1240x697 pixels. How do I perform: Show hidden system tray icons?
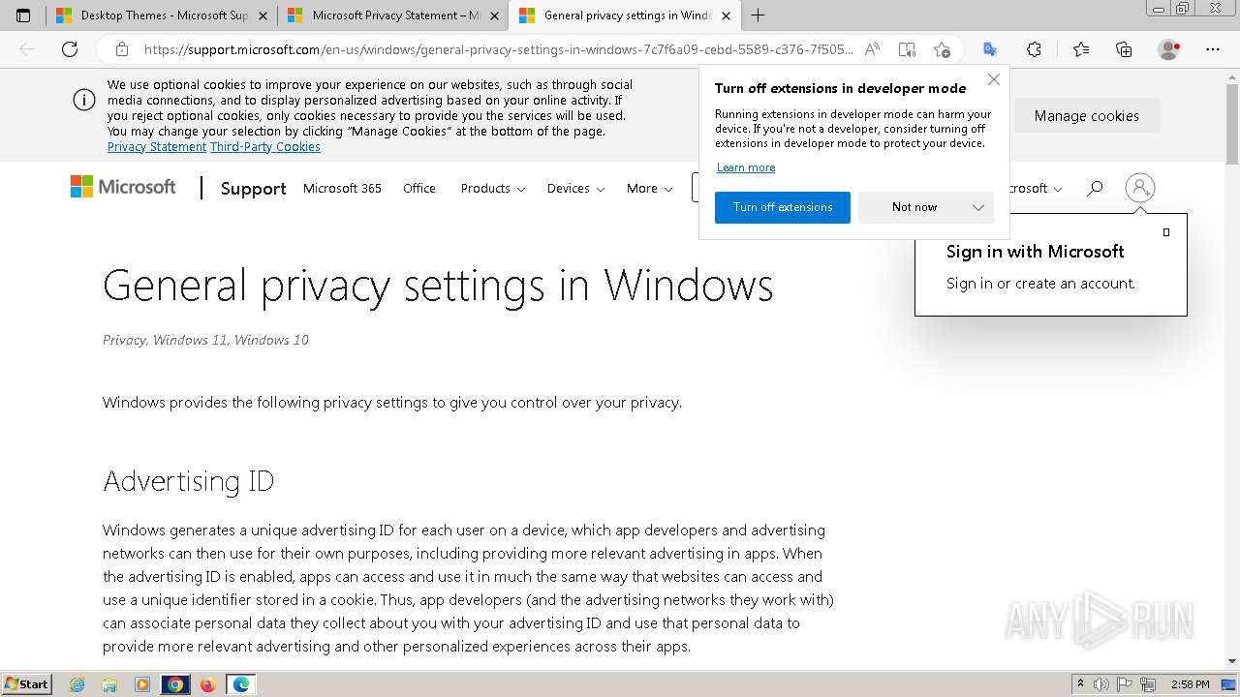coord(1080,684)
